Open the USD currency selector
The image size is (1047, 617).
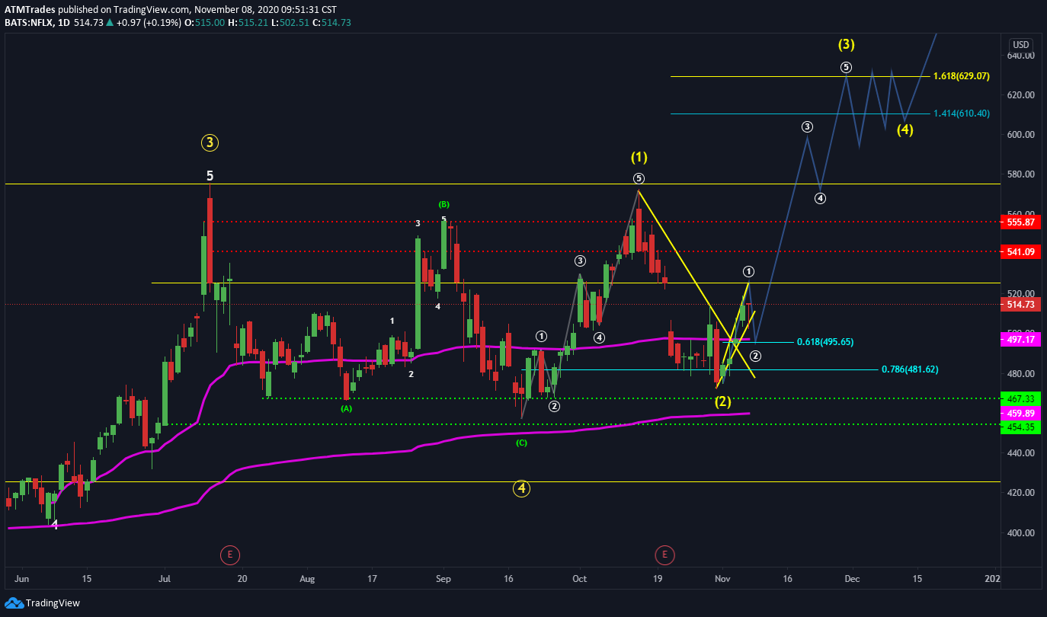[x=1020, y=44]
